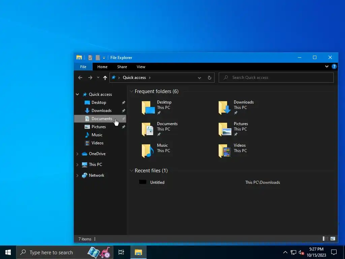Click the New folder icon in the title bar
Viewport: 345px width, 259px height.
(x=98, y=57)
